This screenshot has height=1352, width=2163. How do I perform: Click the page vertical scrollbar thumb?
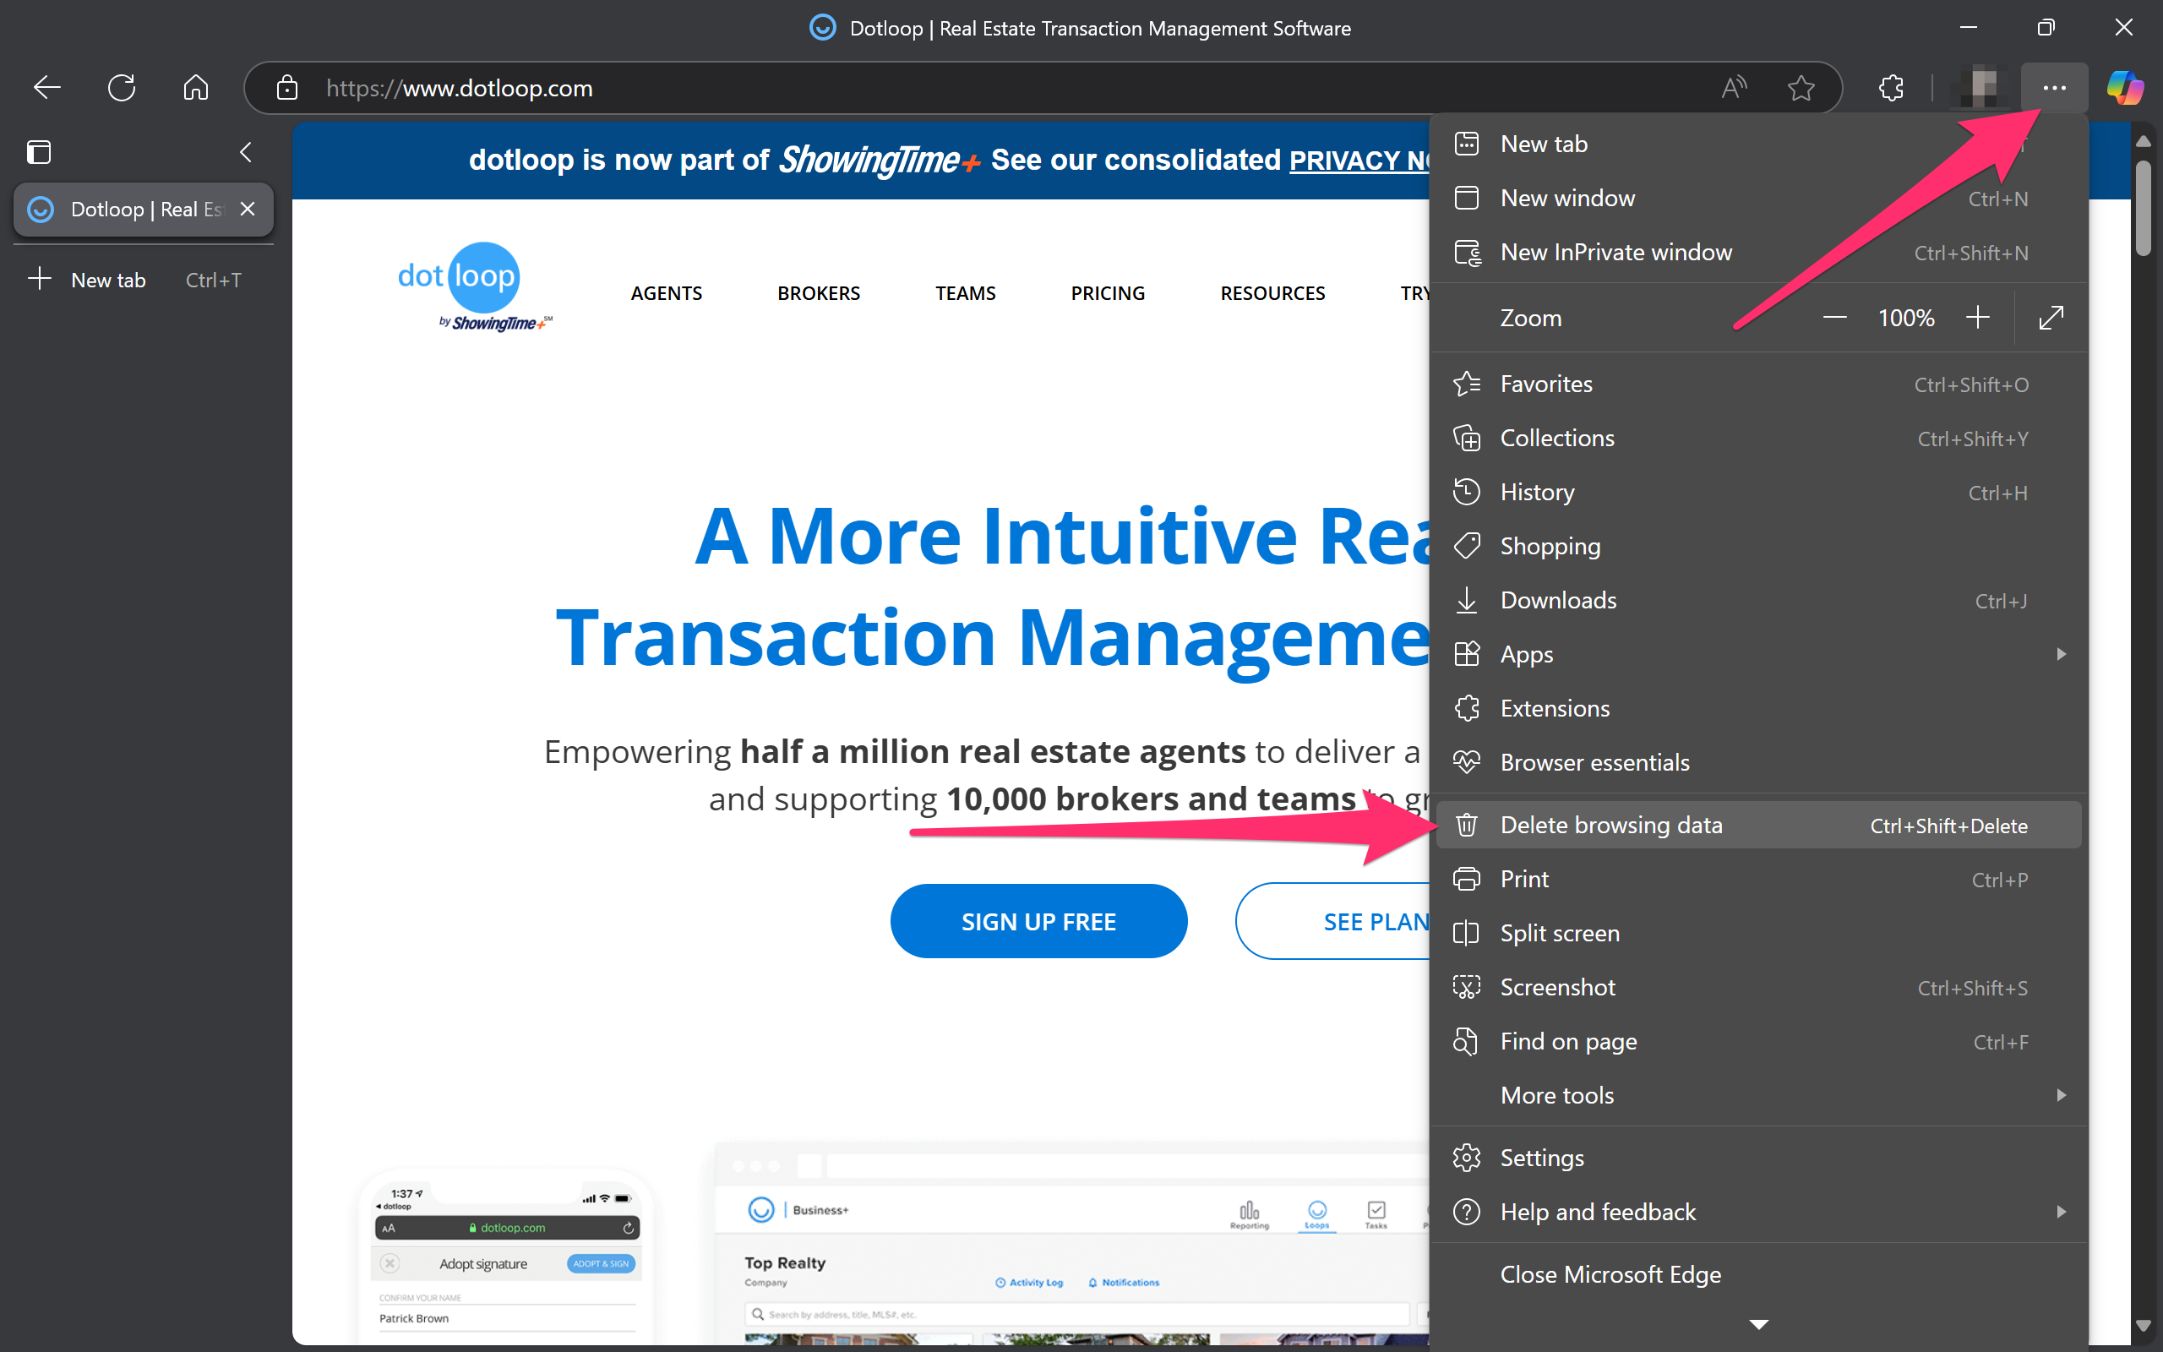pos(2143,208)
